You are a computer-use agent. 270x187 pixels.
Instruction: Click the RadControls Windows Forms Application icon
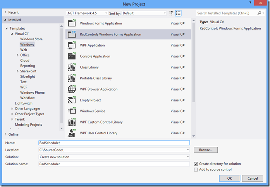click(72, 34)
